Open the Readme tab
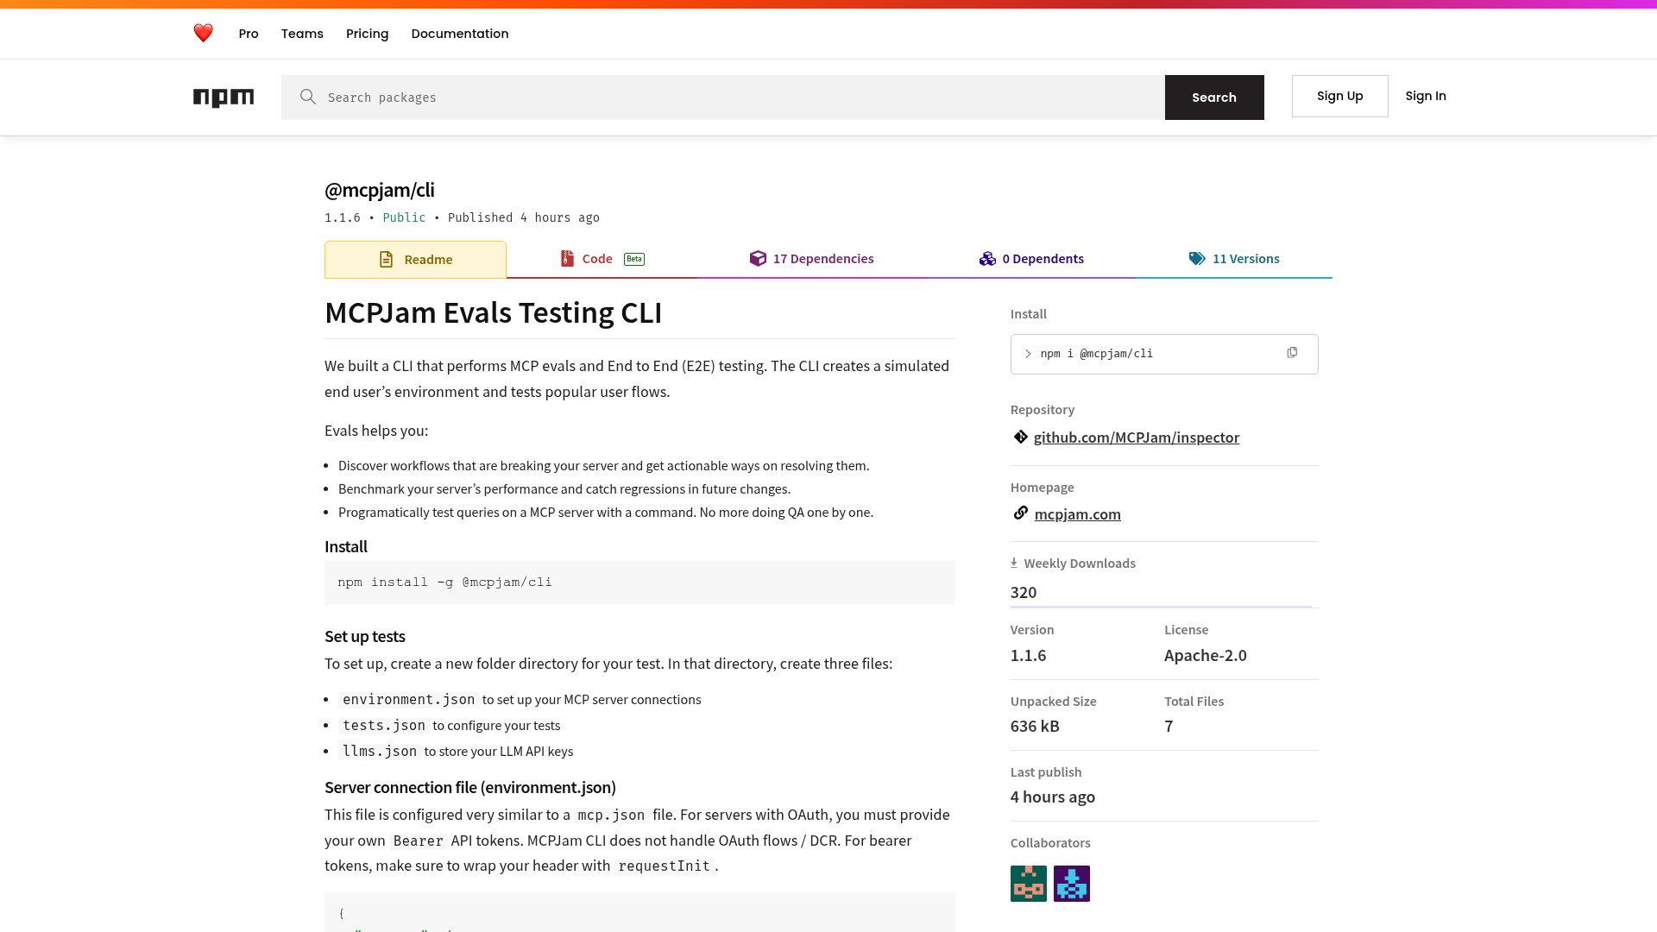 pos(415,260)
